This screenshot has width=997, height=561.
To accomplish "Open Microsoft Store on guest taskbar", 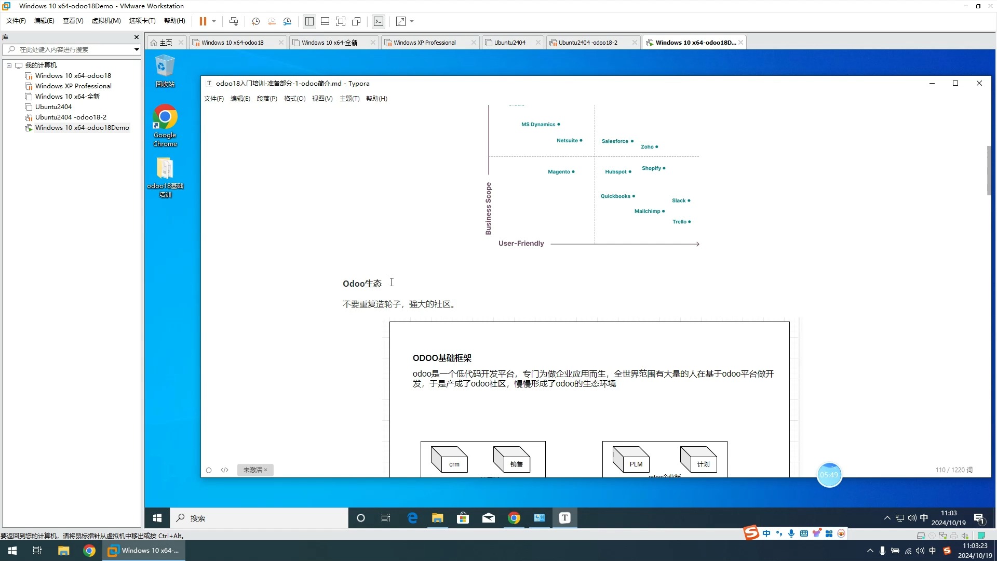I will click(463, 518).
